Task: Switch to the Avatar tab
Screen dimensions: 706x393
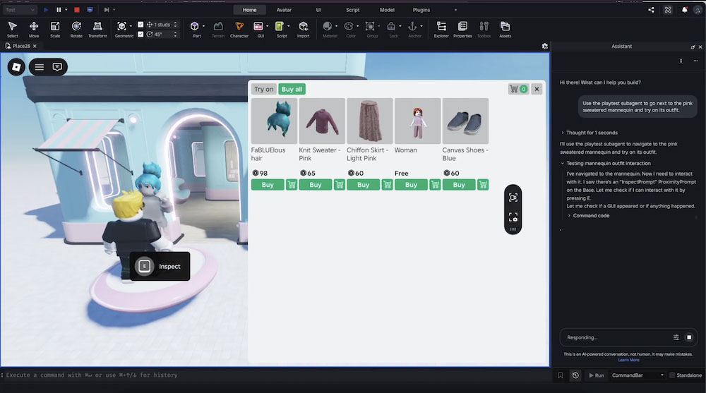Action: (x=284, y=10)
